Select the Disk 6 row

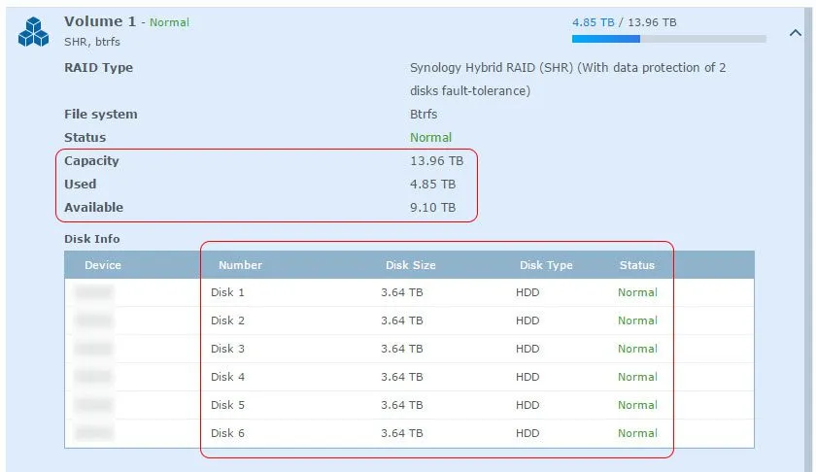pos(409,433)
